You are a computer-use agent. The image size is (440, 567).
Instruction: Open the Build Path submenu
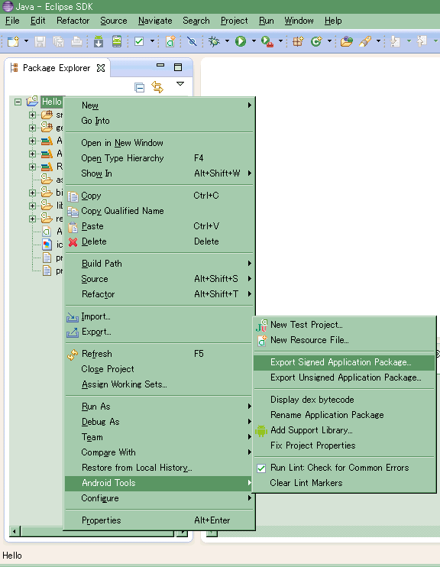160,264
